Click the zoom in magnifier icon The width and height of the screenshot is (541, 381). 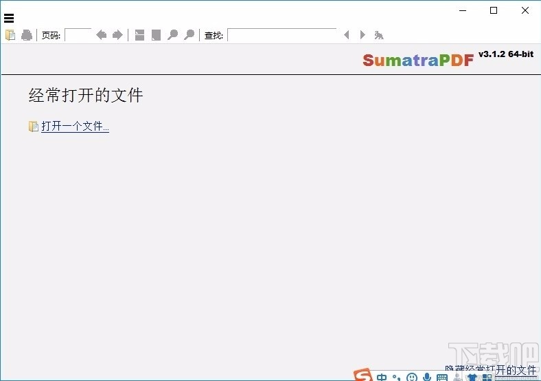pos(189,35)
